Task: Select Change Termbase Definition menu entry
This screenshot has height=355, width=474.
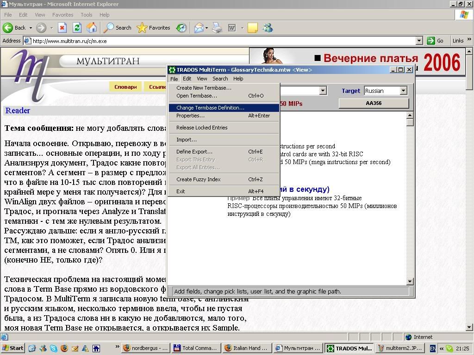Action: pyautogui.click(x=224, y=108)
